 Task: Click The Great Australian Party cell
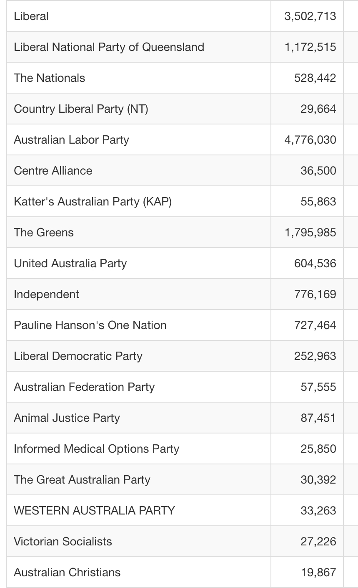pyautogui.click(x=139, y=479)
